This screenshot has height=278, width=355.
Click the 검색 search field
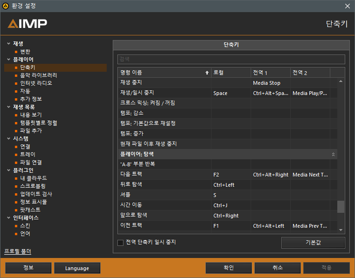[231, 59]
